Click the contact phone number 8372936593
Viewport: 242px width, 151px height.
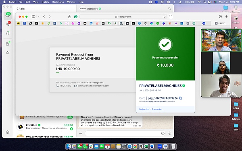coord(65,86)
